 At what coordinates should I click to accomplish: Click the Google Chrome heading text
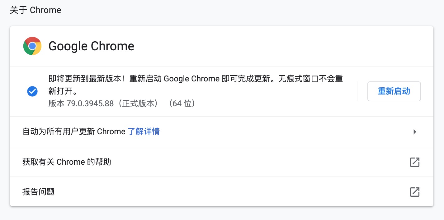tap(91, 46)
